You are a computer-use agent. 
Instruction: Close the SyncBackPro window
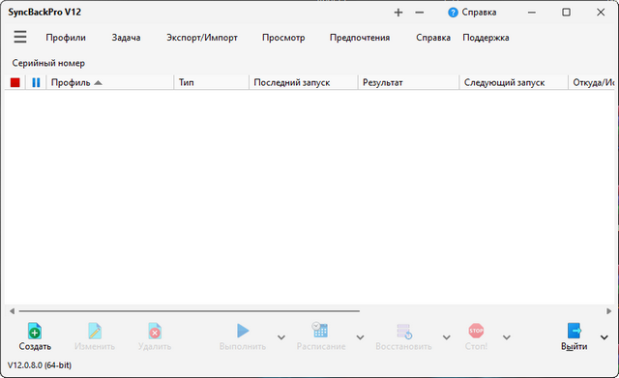point(601,13)
